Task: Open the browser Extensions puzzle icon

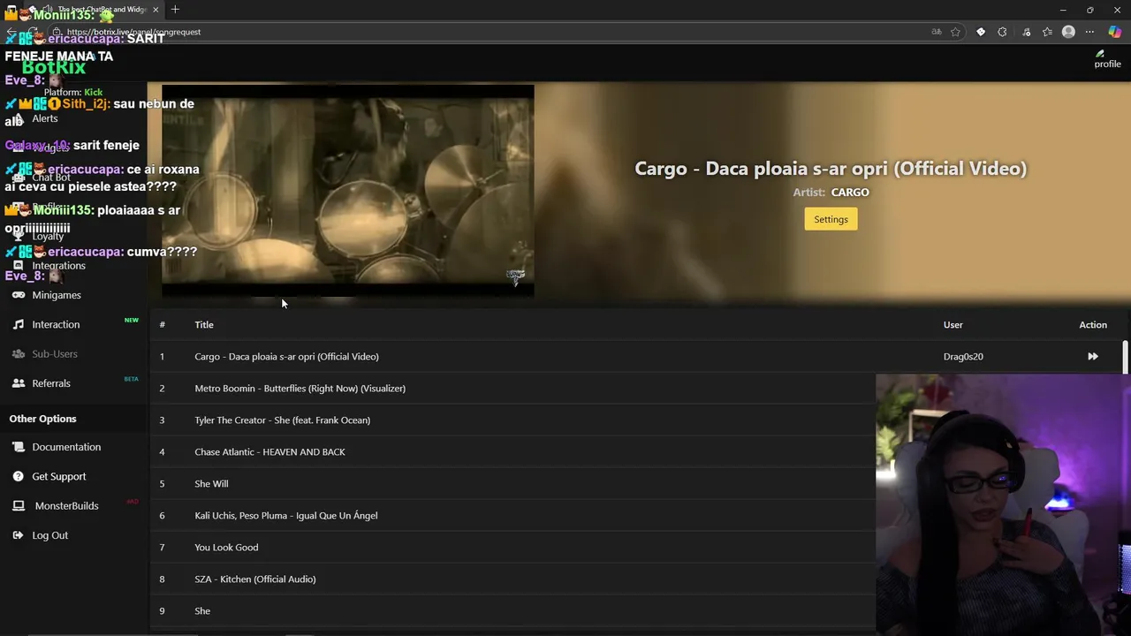Action: pos(1002,32)
